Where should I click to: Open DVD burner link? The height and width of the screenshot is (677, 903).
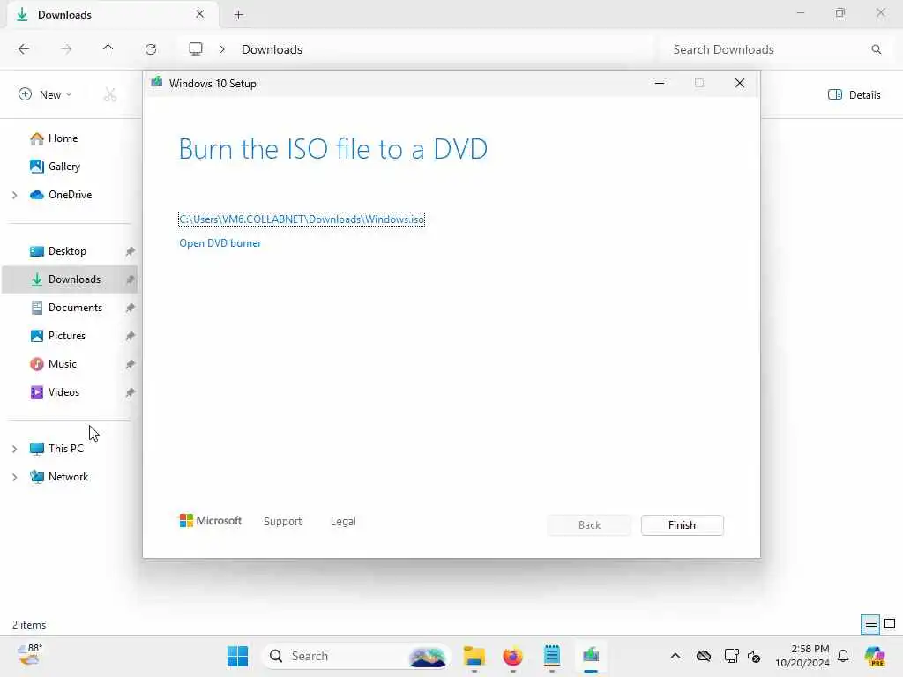coord(220,243)
